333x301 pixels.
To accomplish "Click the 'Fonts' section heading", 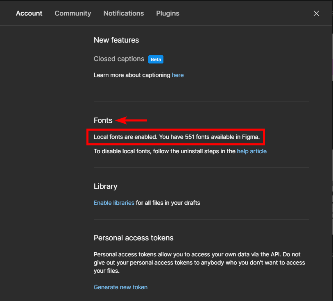I will pos(103,120).
